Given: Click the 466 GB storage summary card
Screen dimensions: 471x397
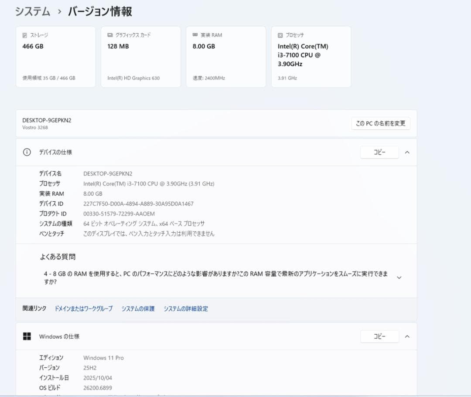Looking at the screenshot, I should point(55,57).
